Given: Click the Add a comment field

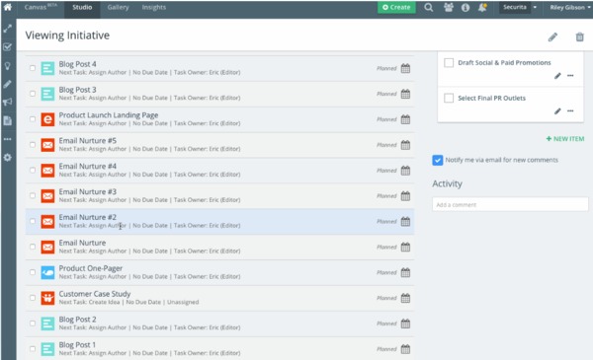Looking at the screenshot, I should tap(510, 204).
